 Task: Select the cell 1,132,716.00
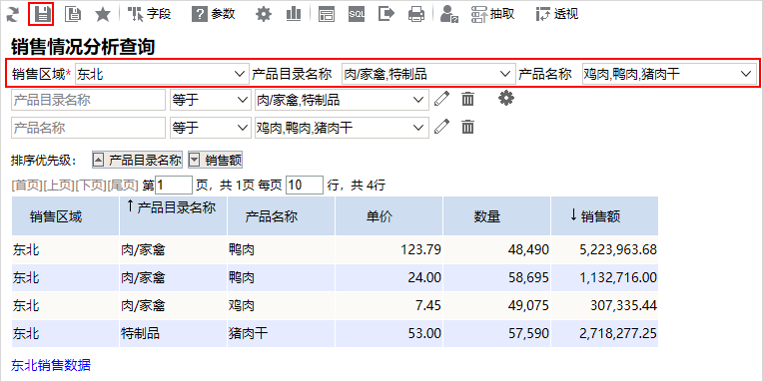coord(605,277)
